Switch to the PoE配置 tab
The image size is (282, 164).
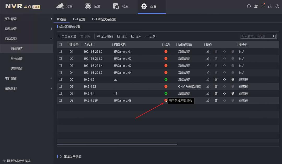[x=79, y=19]
